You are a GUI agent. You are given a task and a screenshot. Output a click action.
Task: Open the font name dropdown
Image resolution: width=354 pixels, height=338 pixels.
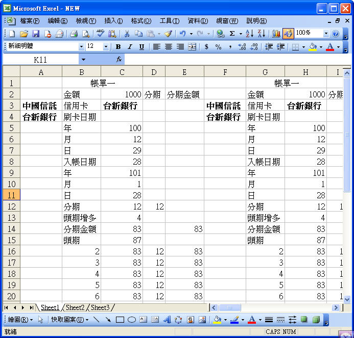[81, 47]
